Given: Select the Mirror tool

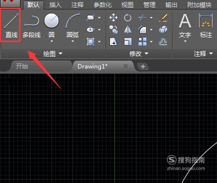Looking at the screenshot, I should click(127, 29).
